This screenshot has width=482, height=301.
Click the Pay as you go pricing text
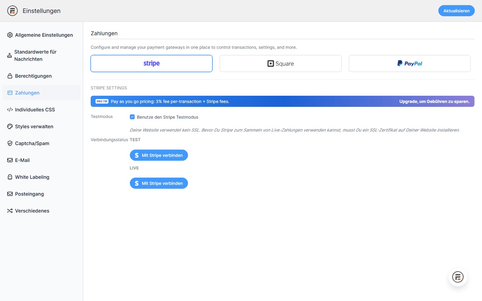170,101
